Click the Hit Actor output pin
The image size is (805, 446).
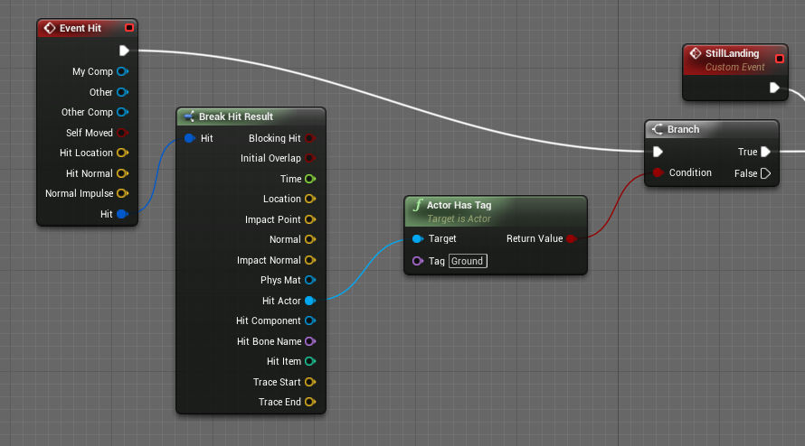309,301
